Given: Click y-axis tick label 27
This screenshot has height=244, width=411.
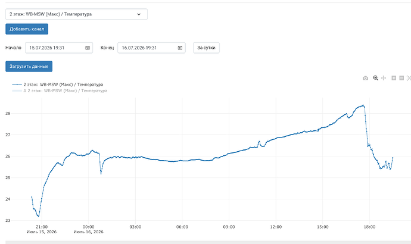Looking at the screenshot, I should coord(8,135).
